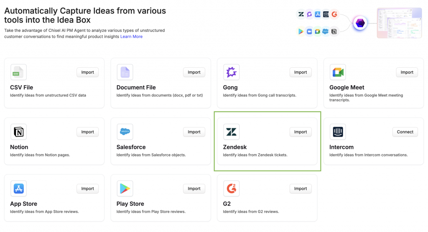Click the Notion logo icon
This screenshot has width=428, height=232.
tap(18, 132)
